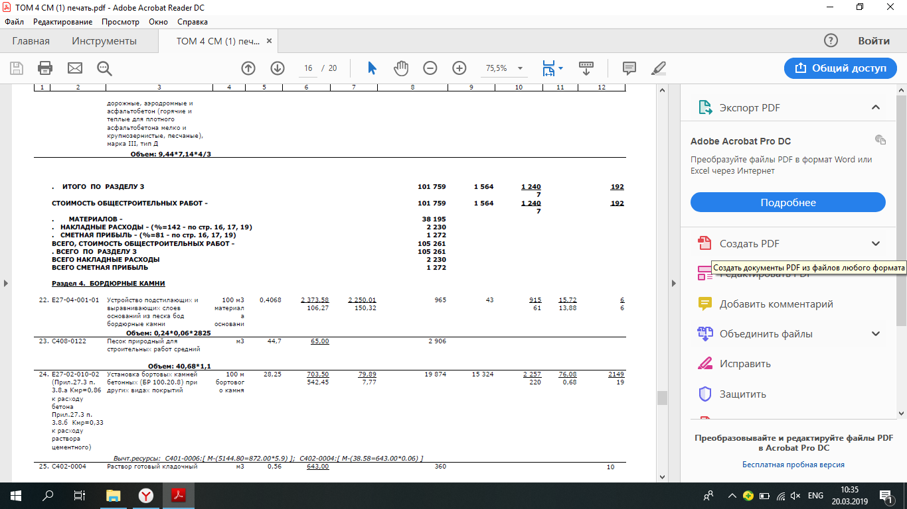
Task: Go to next page arrow
Action: (278, 68)
